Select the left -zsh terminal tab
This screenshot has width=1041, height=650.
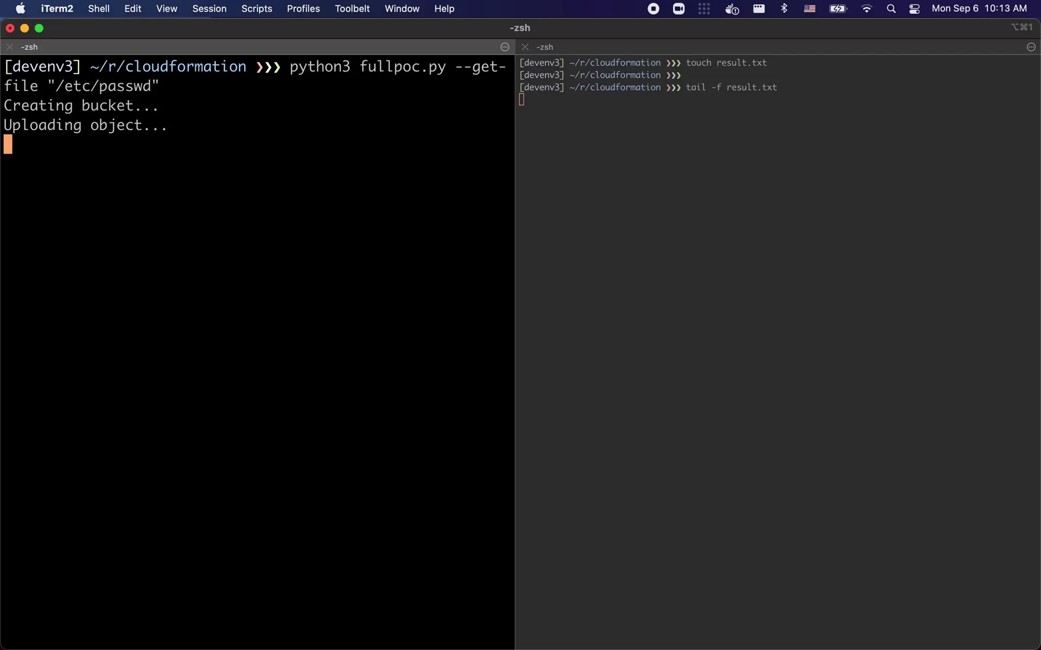coord(30,47)
